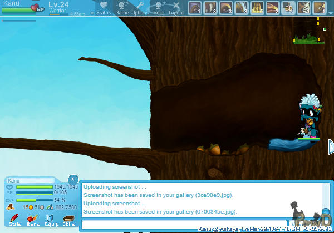The image size is (334, 233).
Task: Open the Status menu heart icon
Action: click(x=104, y=6)
